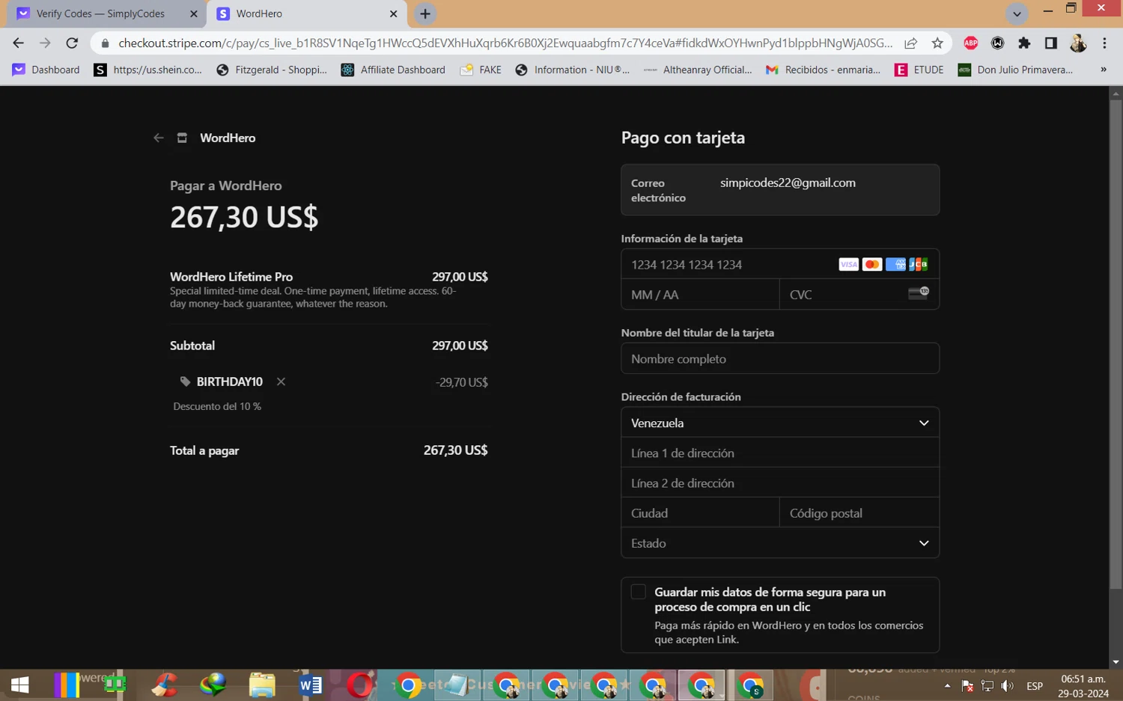Image resolution: width=1123 pixels, height=701 pixels.
Task: Click the CVC card hint icon
Action: (919, 293)
